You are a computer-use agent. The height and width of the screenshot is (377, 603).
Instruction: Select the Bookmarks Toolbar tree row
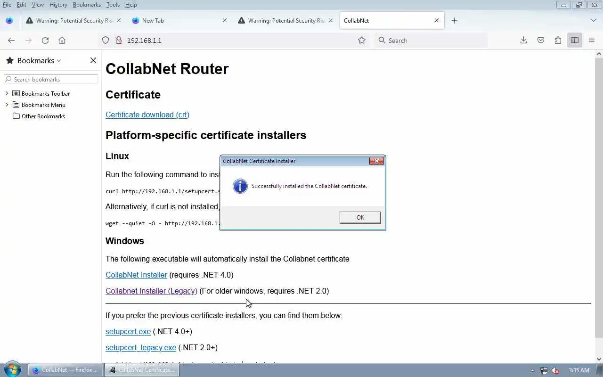click(x=51, y=93)
